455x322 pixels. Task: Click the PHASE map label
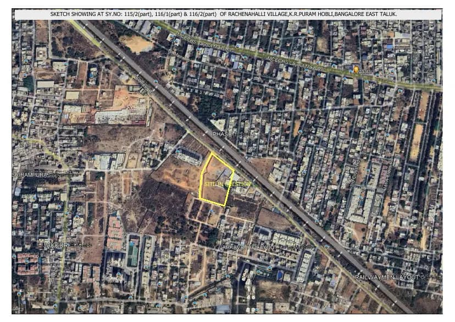pyautogui.click(x=222, y=134)
